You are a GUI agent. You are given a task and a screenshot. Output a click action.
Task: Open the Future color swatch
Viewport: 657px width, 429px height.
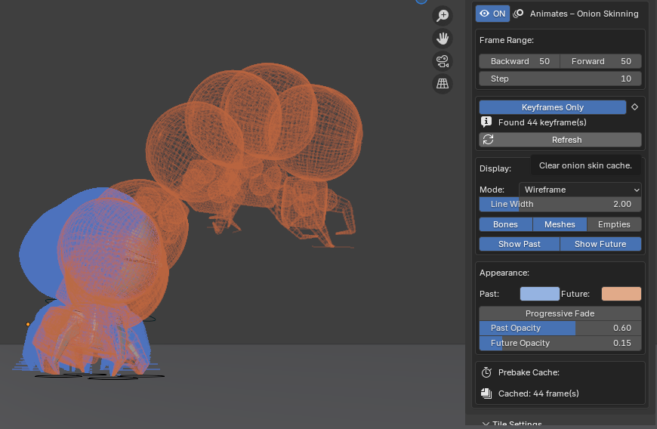click(621, 294)
